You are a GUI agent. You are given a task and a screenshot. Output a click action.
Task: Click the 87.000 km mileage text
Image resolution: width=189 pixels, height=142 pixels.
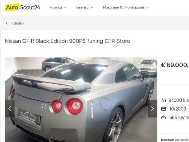point(179,100)
